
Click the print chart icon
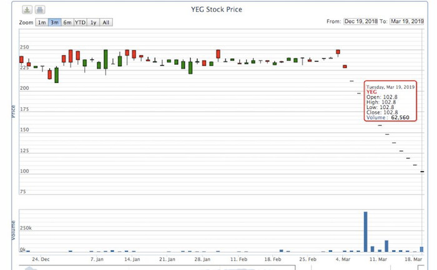tap(39, 10)
